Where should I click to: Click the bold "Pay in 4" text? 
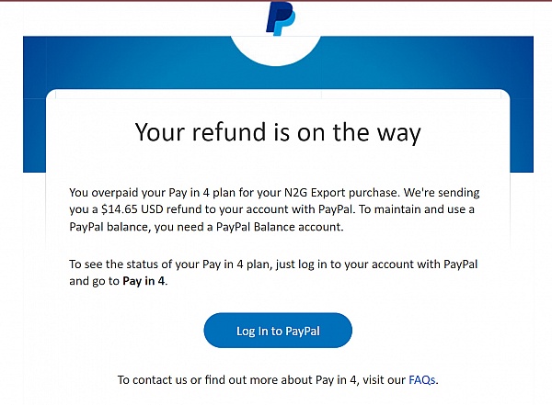144,281
